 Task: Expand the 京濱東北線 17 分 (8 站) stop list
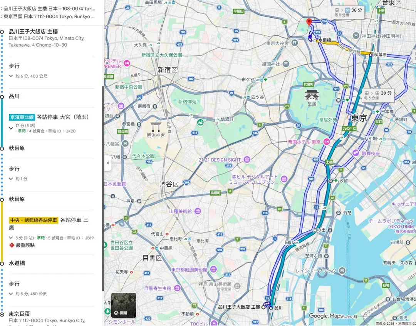11,128
